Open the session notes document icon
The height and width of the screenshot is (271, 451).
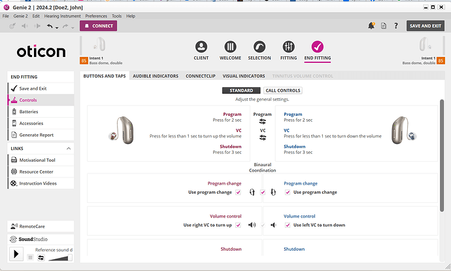coord(384,26)
